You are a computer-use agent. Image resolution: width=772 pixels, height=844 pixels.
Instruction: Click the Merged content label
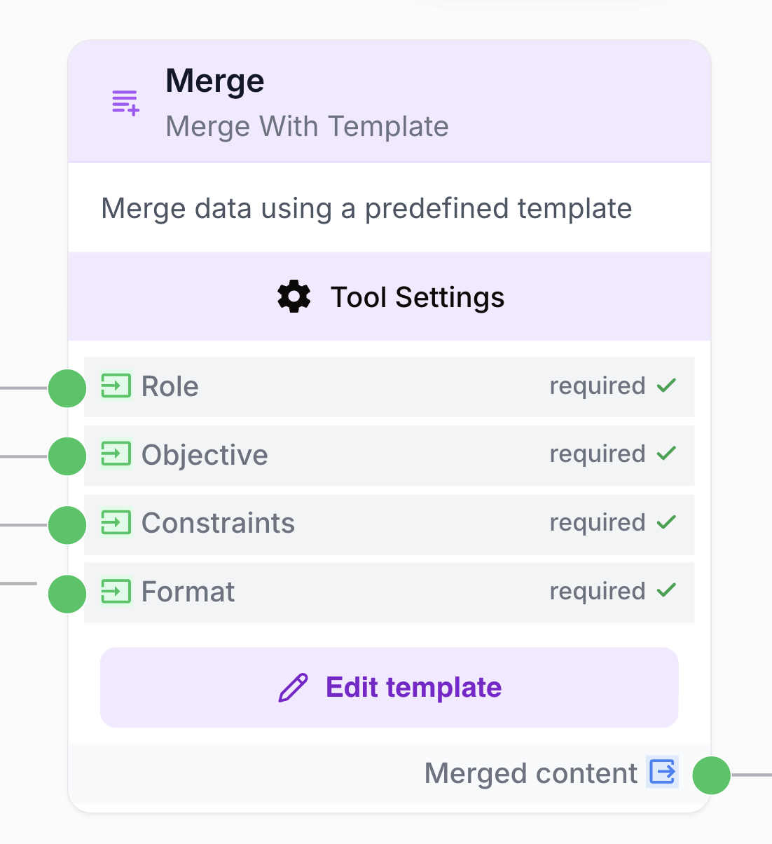531,772
